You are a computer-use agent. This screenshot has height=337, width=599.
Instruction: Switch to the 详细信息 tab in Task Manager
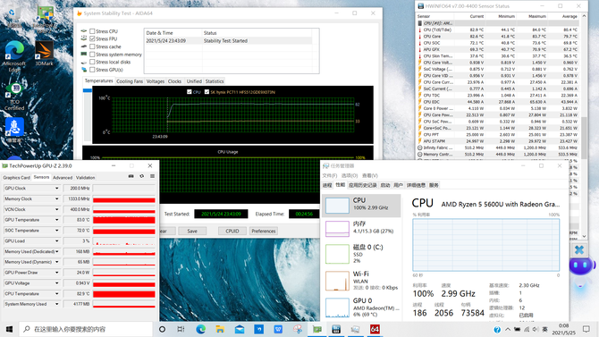click(x=416, y=185)
